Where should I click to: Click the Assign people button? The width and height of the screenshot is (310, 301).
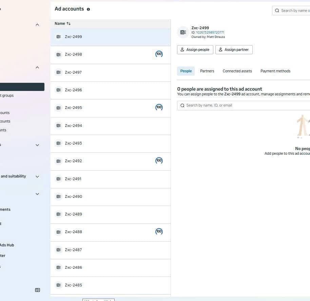195,50
